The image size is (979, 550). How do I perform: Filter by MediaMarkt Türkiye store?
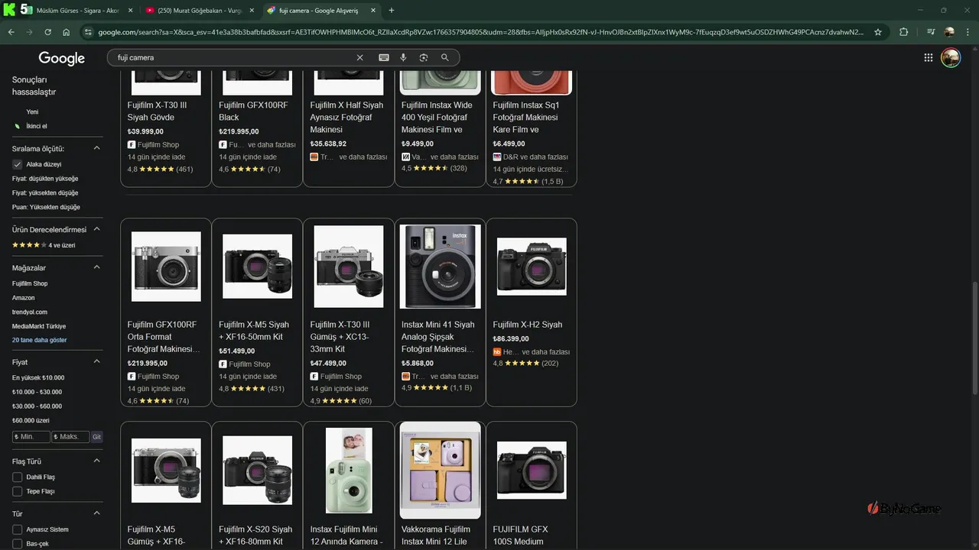click(x=39, y=326)
